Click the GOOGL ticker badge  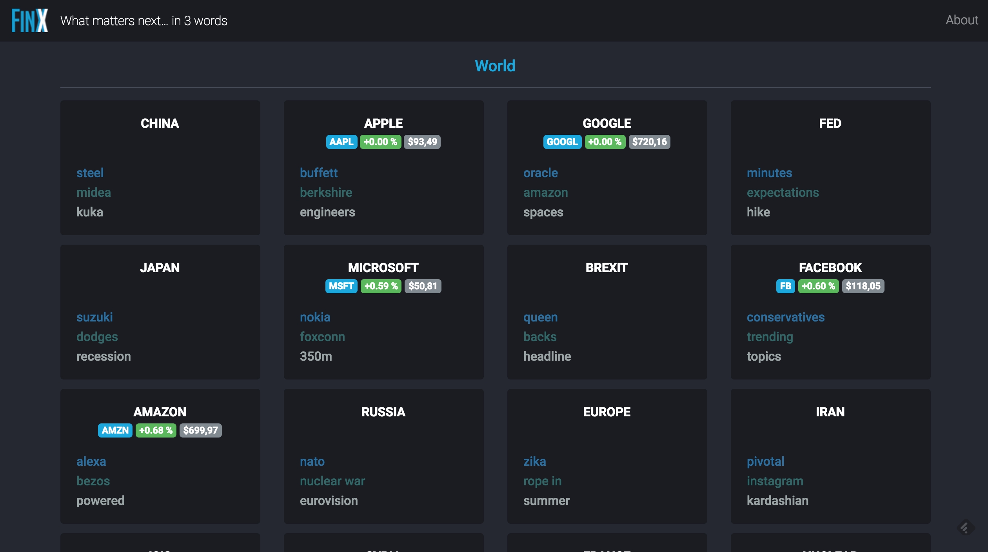coord(562,142)
